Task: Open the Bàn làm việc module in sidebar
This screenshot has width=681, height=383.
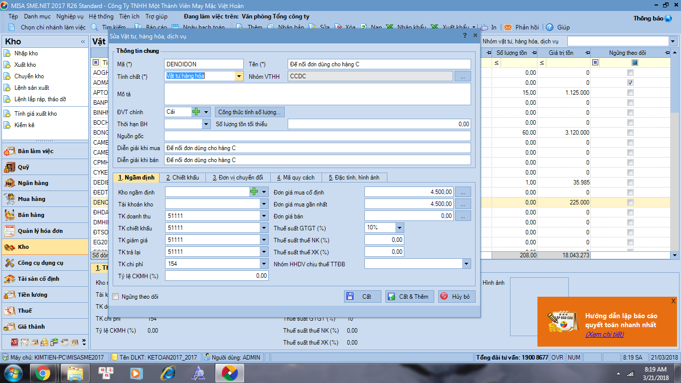Action: tap(44, 151)
